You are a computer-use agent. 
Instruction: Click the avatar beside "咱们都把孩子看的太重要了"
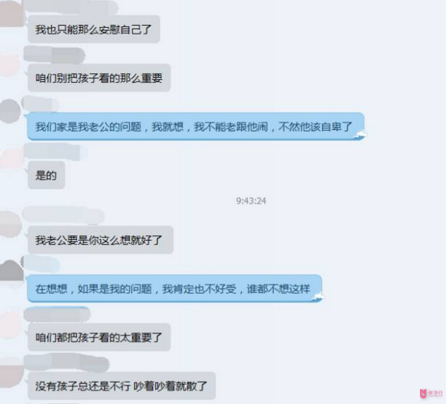[x=10, y=325]
